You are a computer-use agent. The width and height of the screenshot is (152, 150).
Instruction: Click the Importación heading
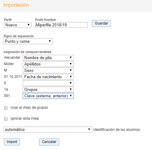16,5
